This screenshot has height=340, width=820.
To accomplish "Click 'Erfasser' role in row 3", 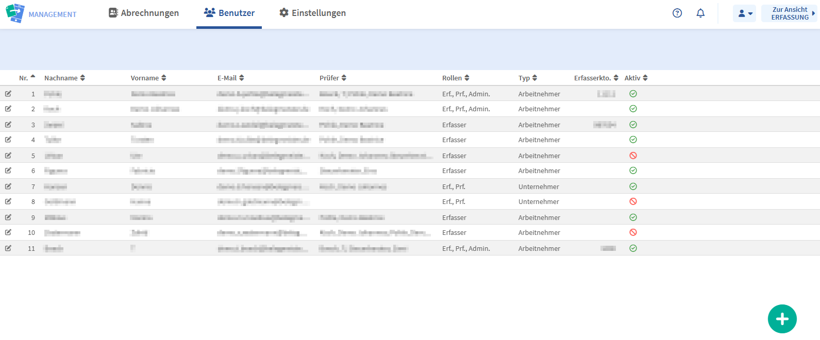I will tap(454, 125).
